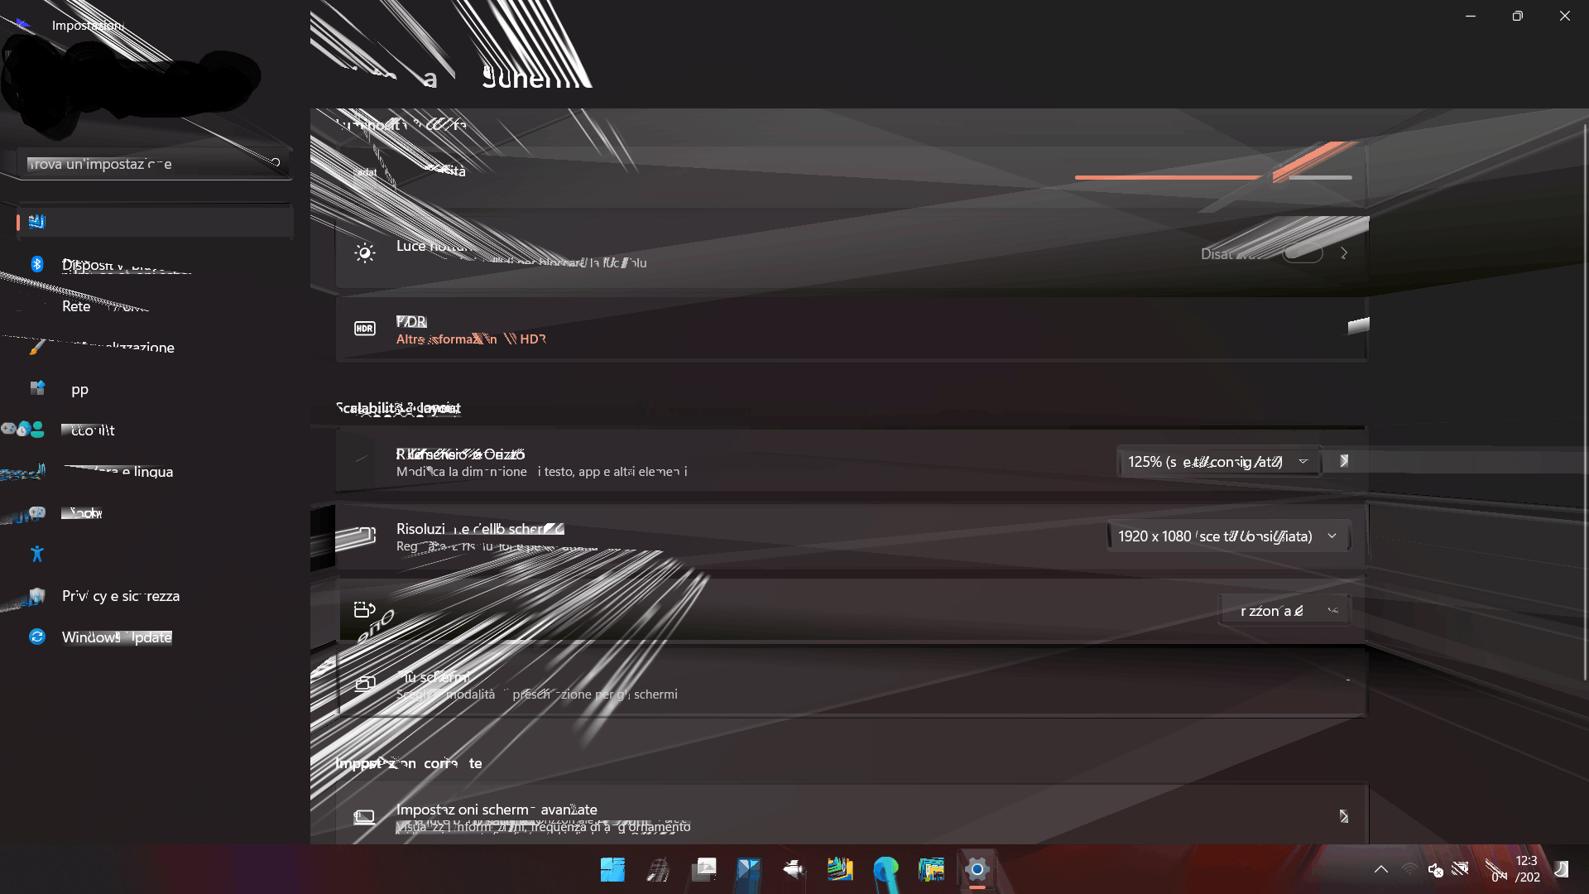
Task: Click the HDR badge icon
Action: pos(365,329)
